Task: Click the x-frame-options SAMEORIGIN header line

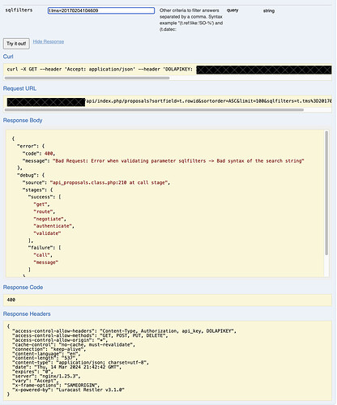Action: point(56,385)
